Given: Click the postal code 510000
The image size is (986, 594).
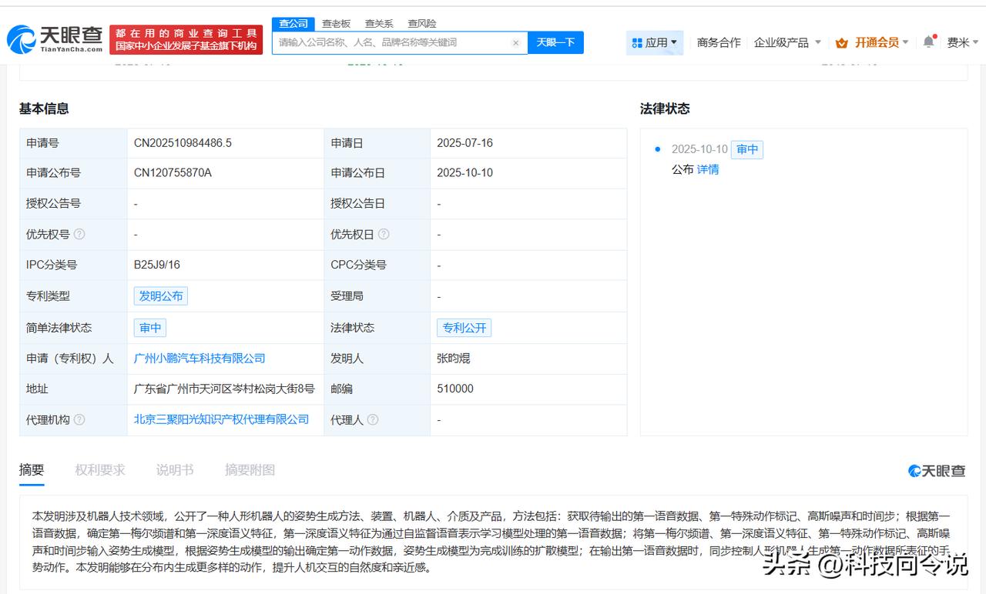Looking at the screenshot, I should pyautogui.click(x=455, y=389).
